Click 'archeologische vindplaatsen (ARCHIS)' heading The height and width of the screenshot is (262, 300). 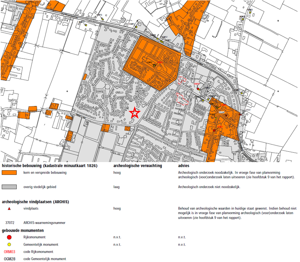(35, 202)
